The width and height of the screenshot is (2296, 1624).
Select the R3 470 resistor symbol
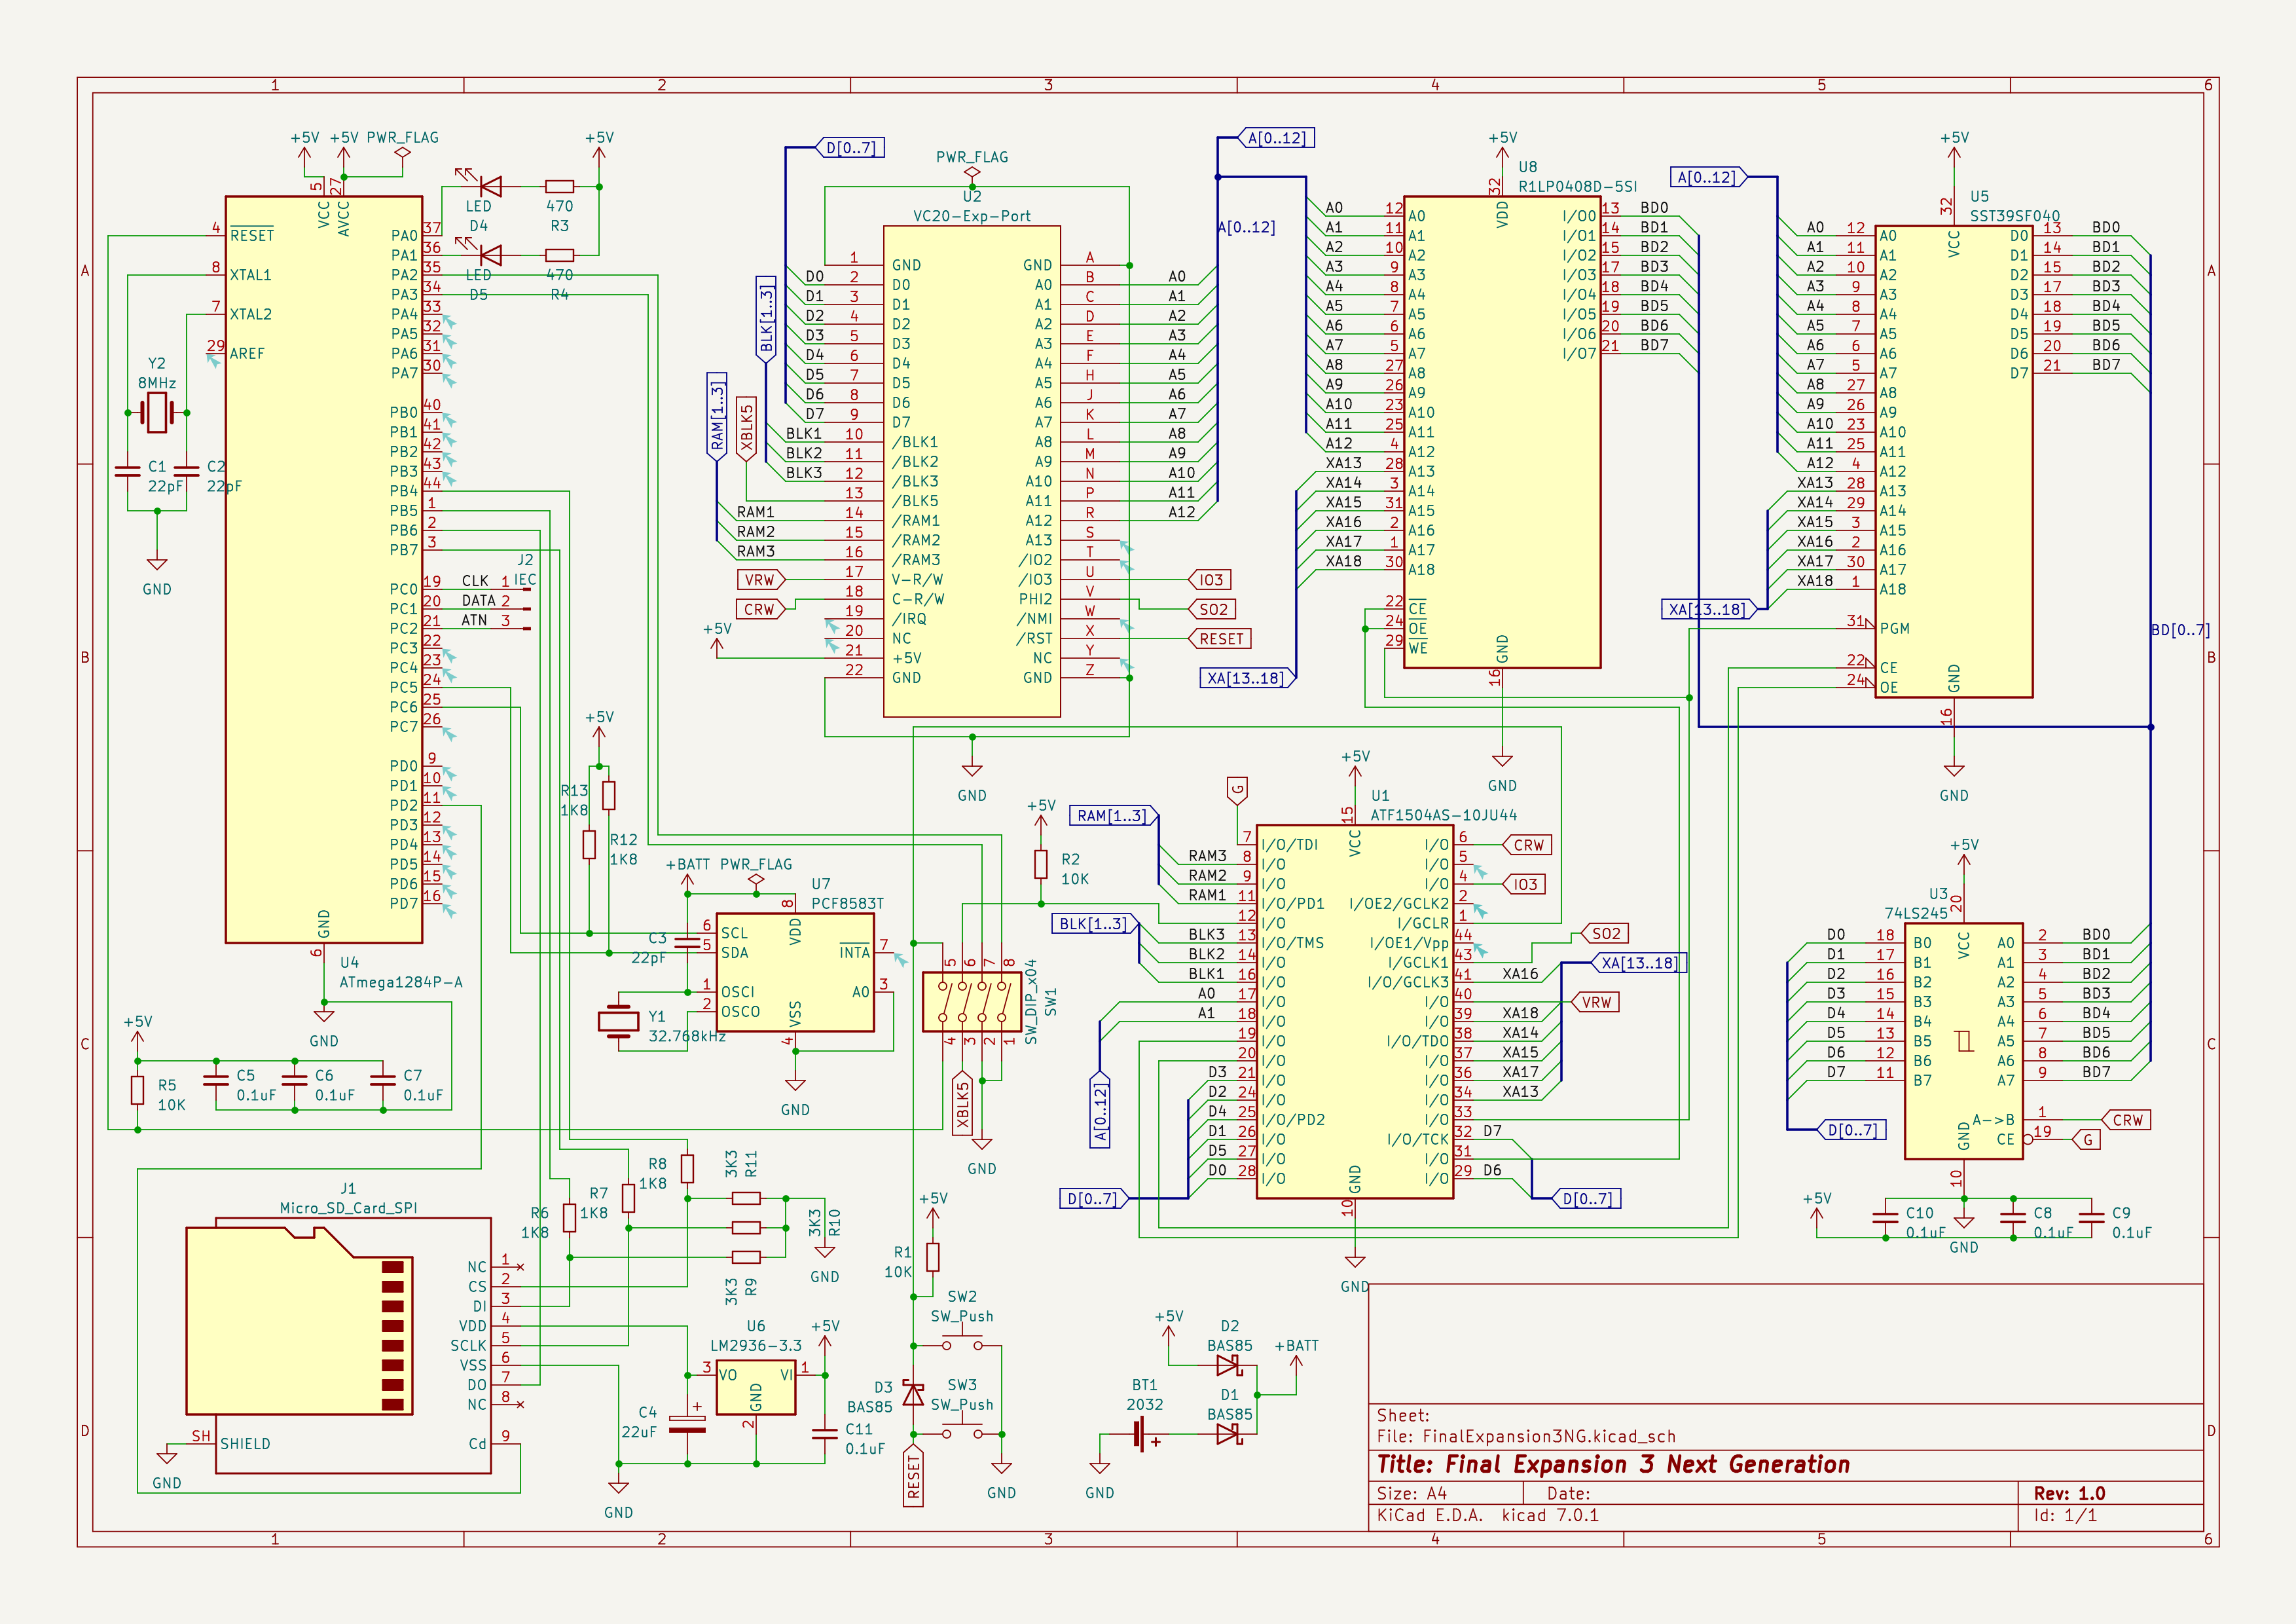coord(559,186)
